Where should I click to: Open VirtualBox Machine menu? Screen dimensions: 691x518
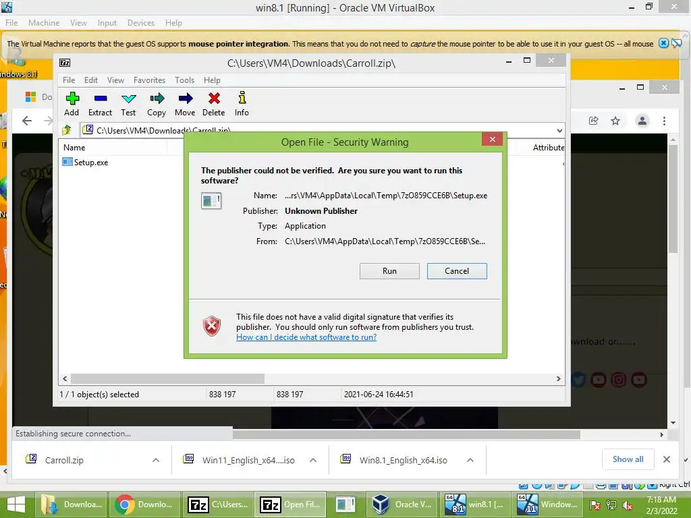click(x=44, y=23)
